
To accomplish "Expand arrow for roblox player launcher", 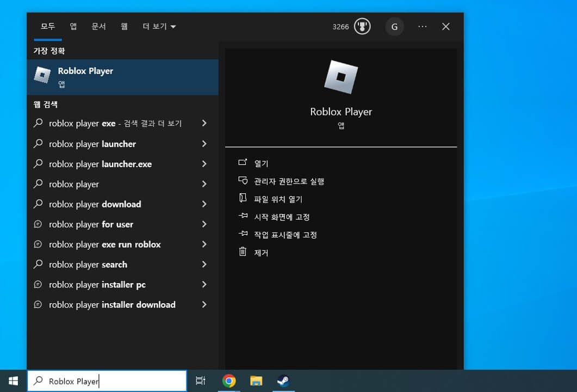I will click(204, 144).
